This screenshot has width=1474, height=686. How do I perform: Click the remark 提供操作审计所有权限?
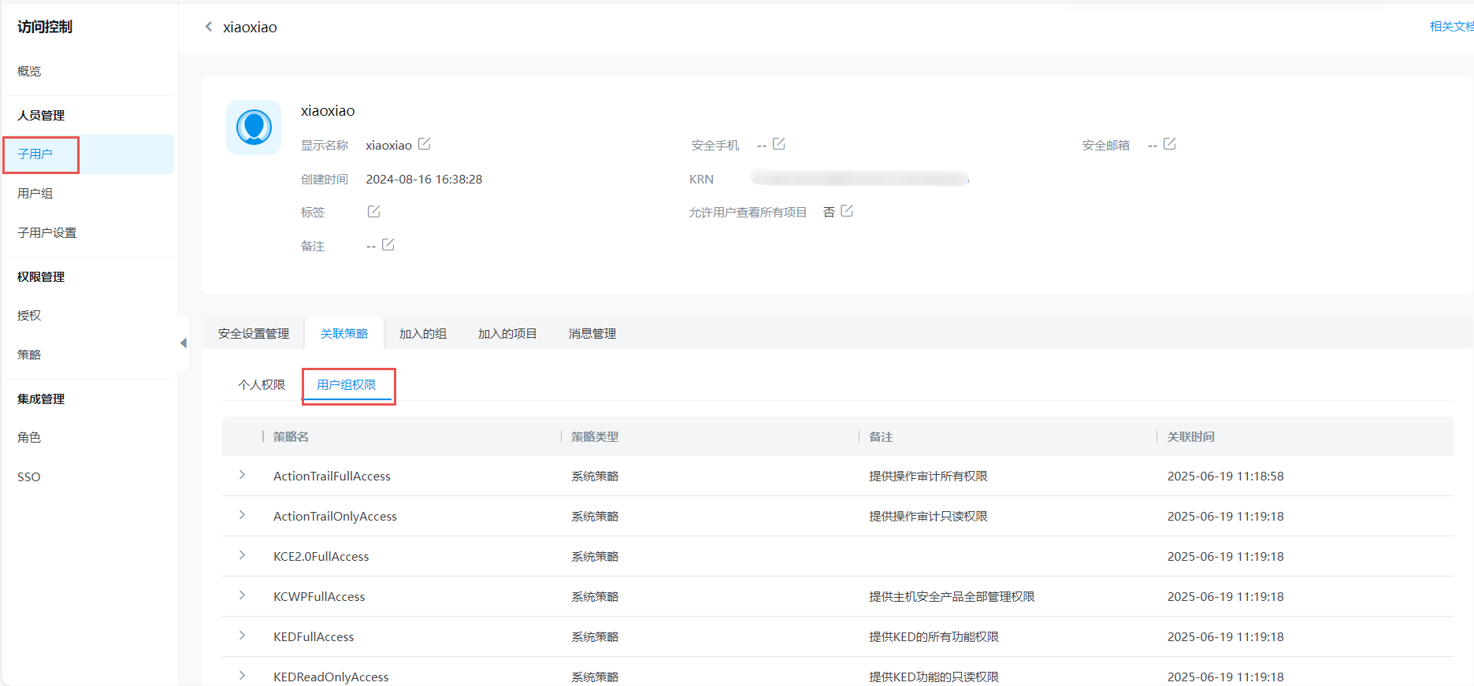click(x=928, y=476)
